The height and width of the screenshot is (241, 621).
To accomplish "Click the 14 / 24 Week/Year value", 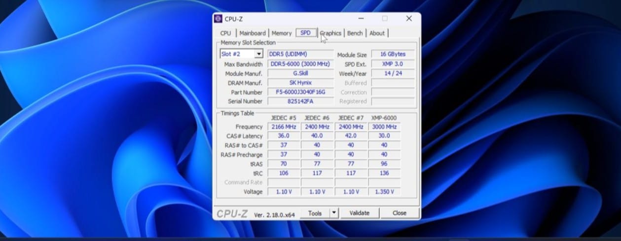I will click(x=393, y=73).
